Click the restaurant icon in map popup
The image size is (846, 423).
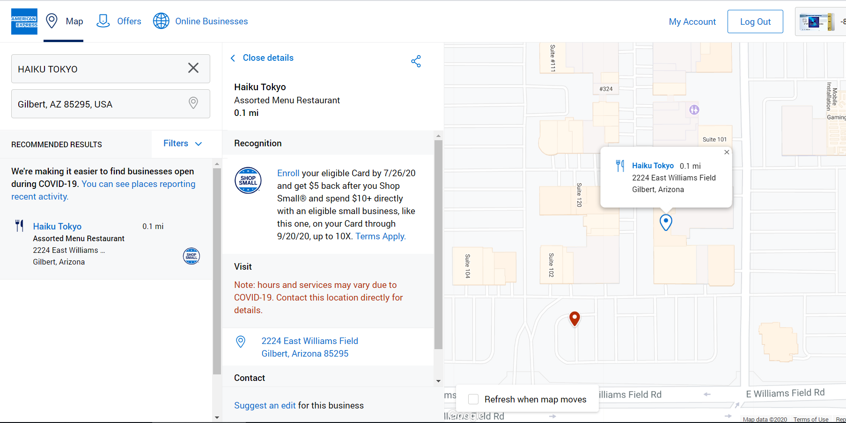[x=620, y=165]
